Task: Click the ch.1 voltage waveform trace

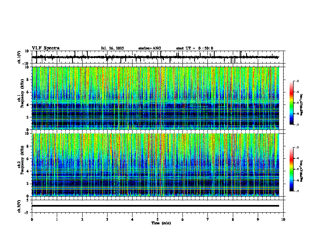Action: coord(155,57)
